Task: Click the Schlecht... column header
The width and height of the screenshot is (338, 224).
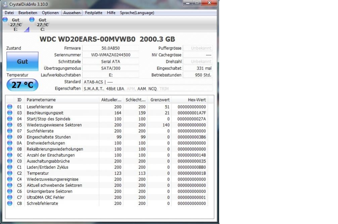Action: tap(135, 100)
